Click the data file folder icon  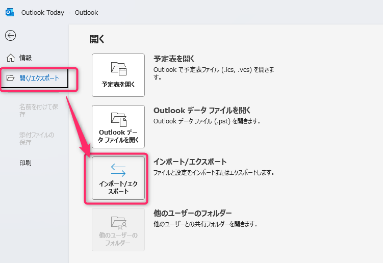click(x=119, y=119)
